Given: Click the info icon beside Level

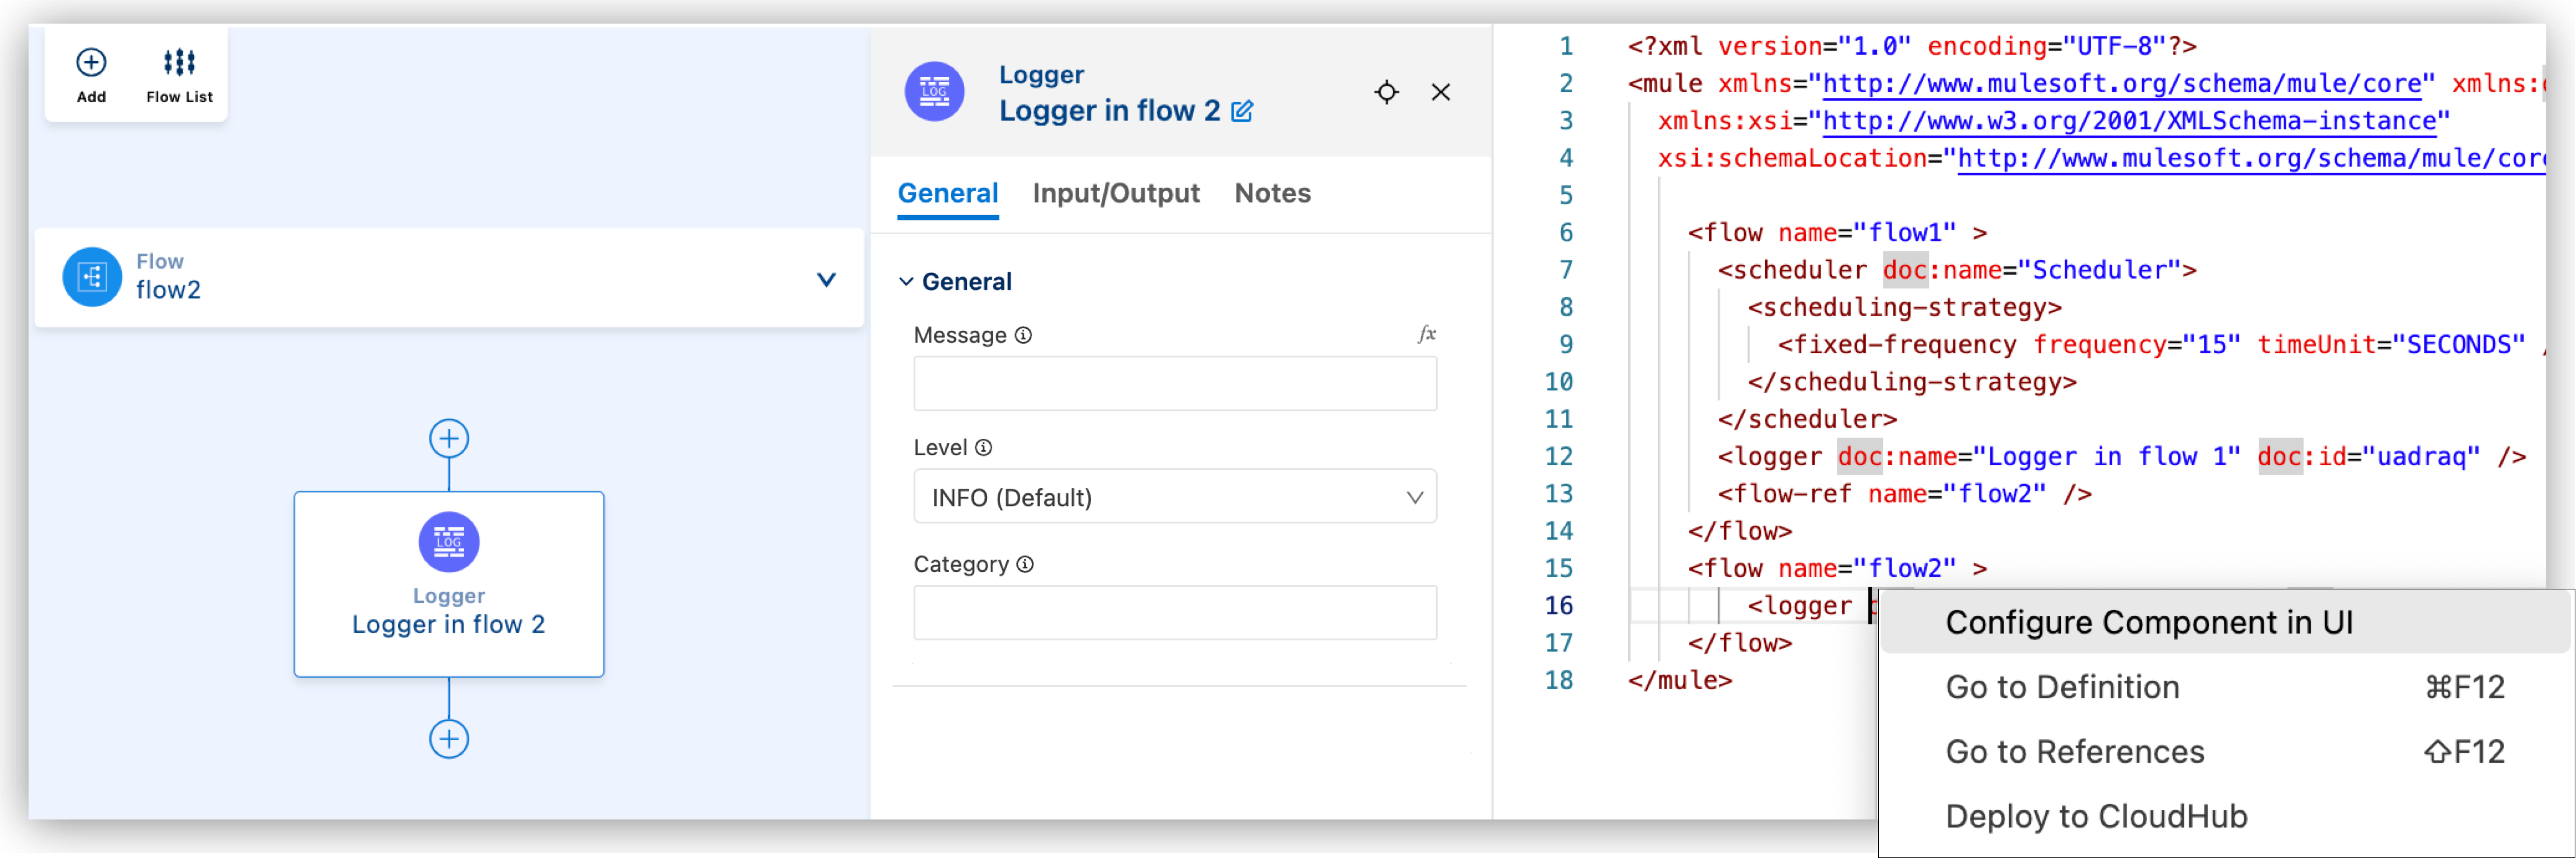Looking at the screenshot, I should point(983,448).
